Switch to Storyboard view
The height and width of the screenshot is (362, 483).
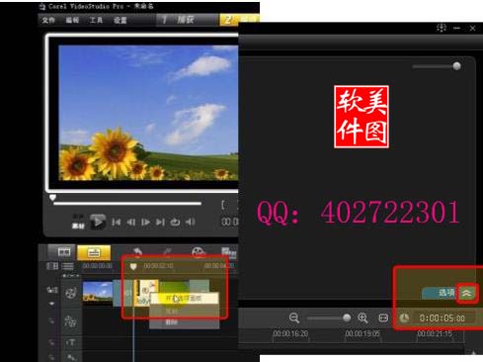pos(63,252)
